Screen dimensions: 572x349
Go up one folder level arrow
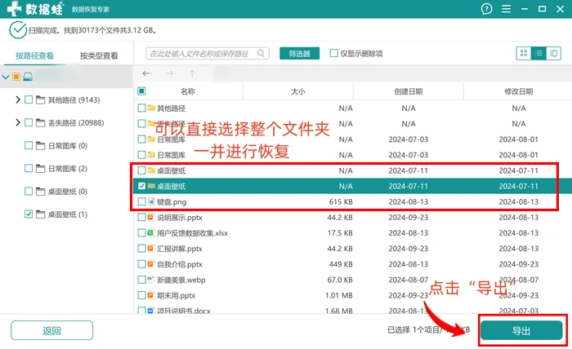tap(192, 73)
